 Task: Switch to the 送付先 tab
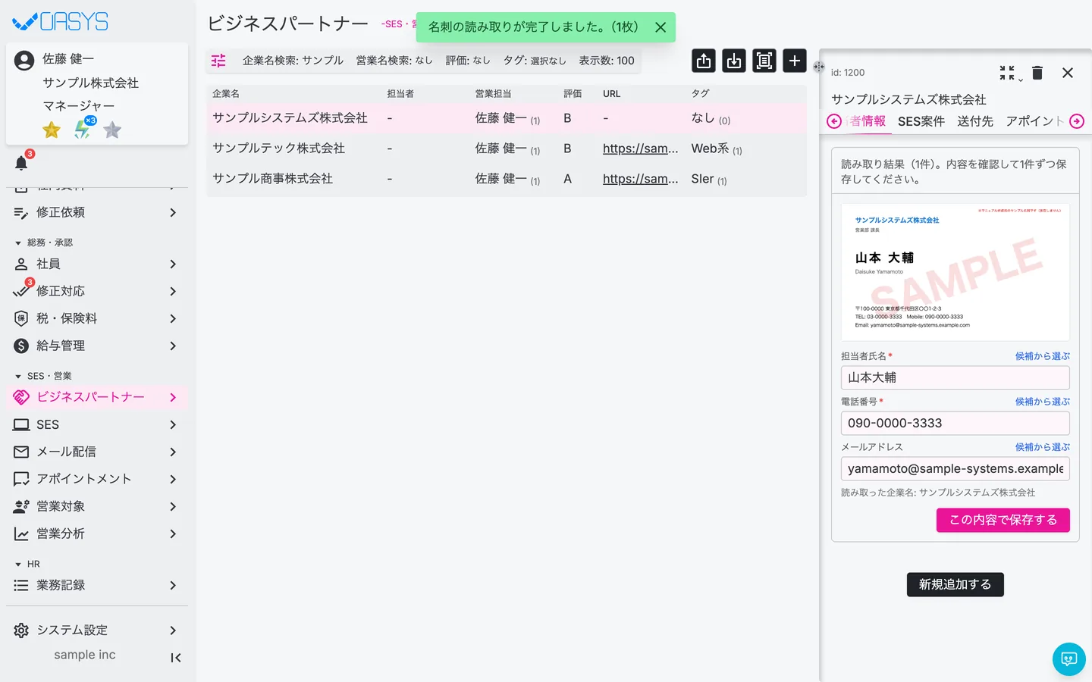(975, 121)
